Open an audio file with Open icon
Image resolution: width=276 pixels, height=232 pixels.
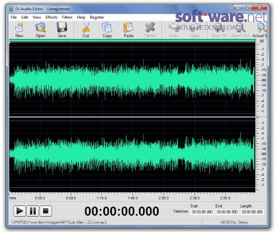(x=40, y=27)
